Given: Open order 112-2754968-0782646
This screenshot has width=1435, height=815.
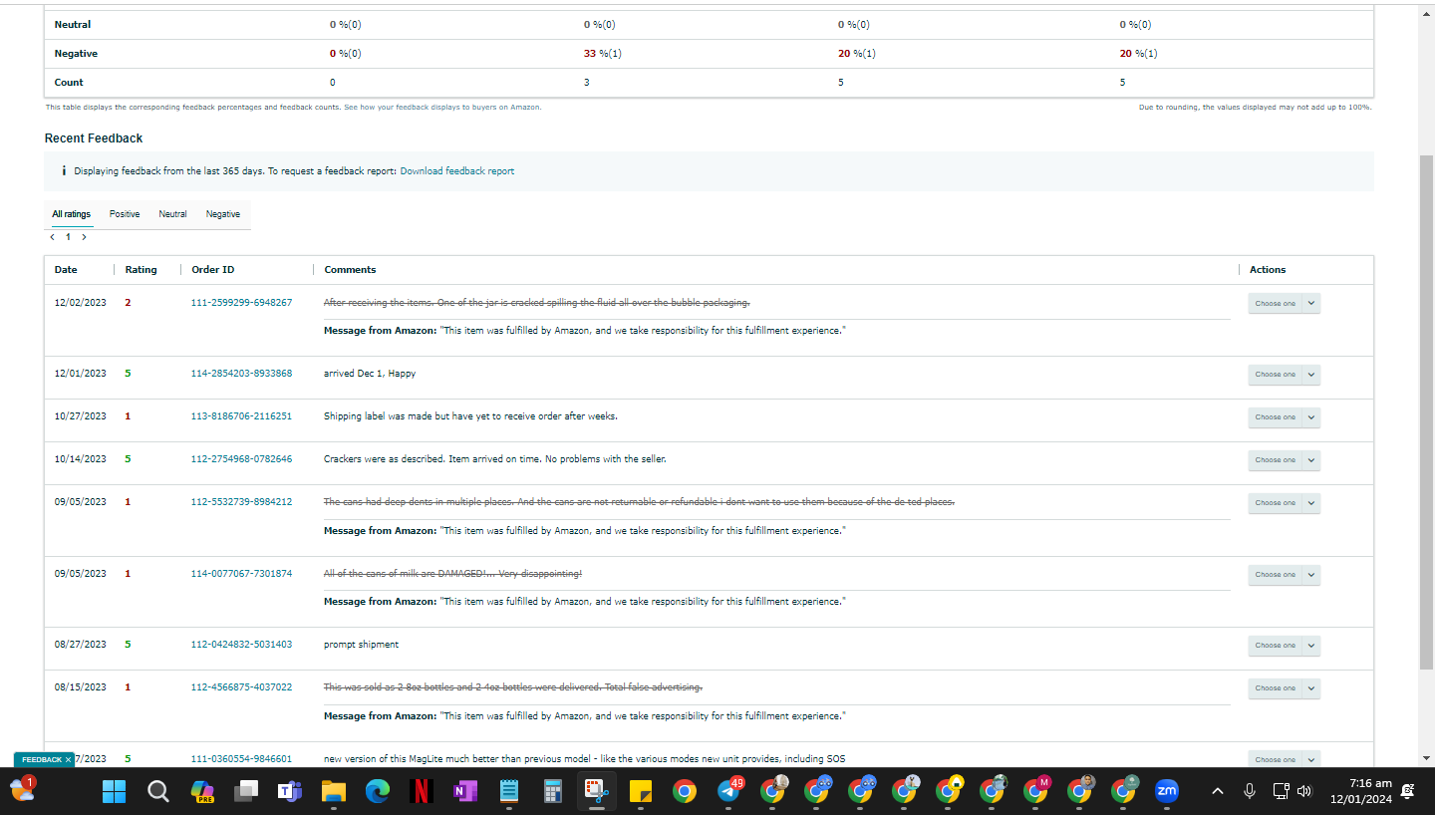Looking at the screenshot, I should [241, 459].
